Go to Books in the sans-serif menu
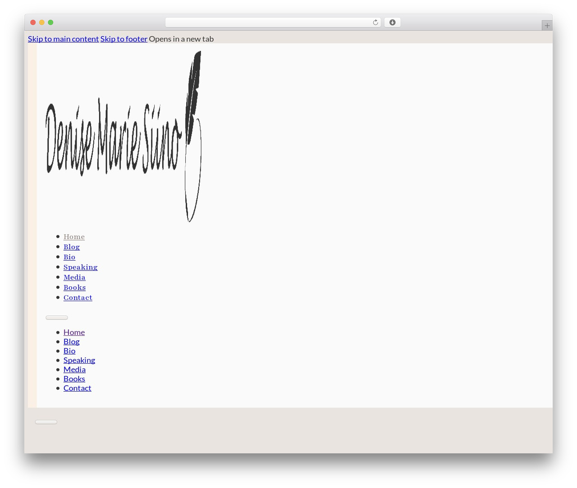The image size is (577, 488). click(74, 379)
